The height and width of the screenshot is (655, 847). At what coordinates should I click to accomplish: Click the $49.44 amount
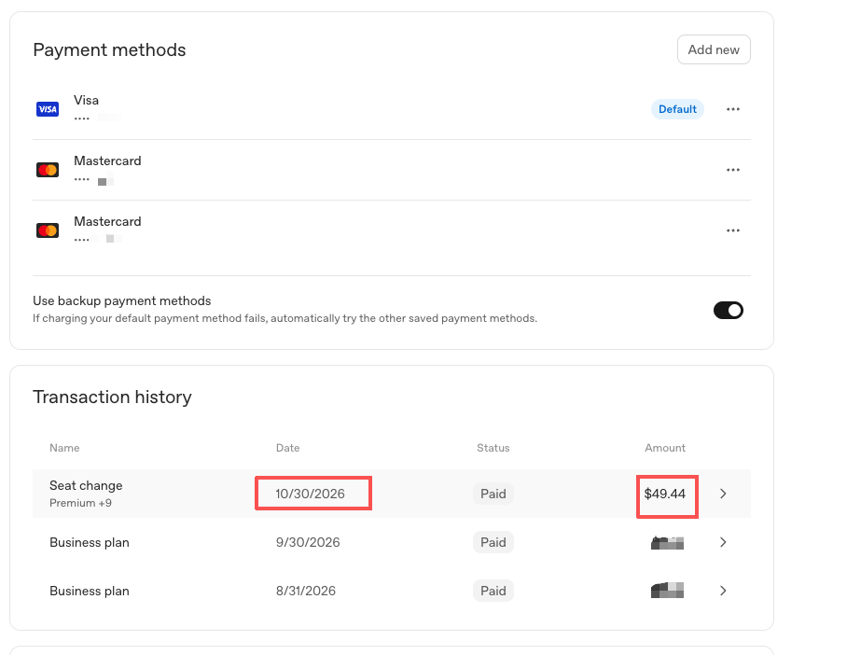(x=665, y=494)
